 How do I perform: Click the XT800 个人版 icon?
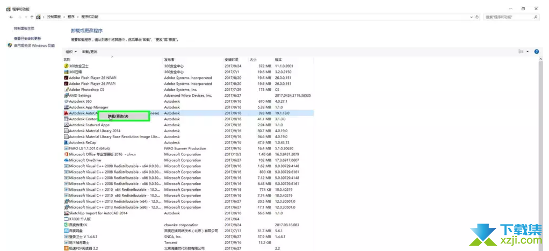pos(66,219)
